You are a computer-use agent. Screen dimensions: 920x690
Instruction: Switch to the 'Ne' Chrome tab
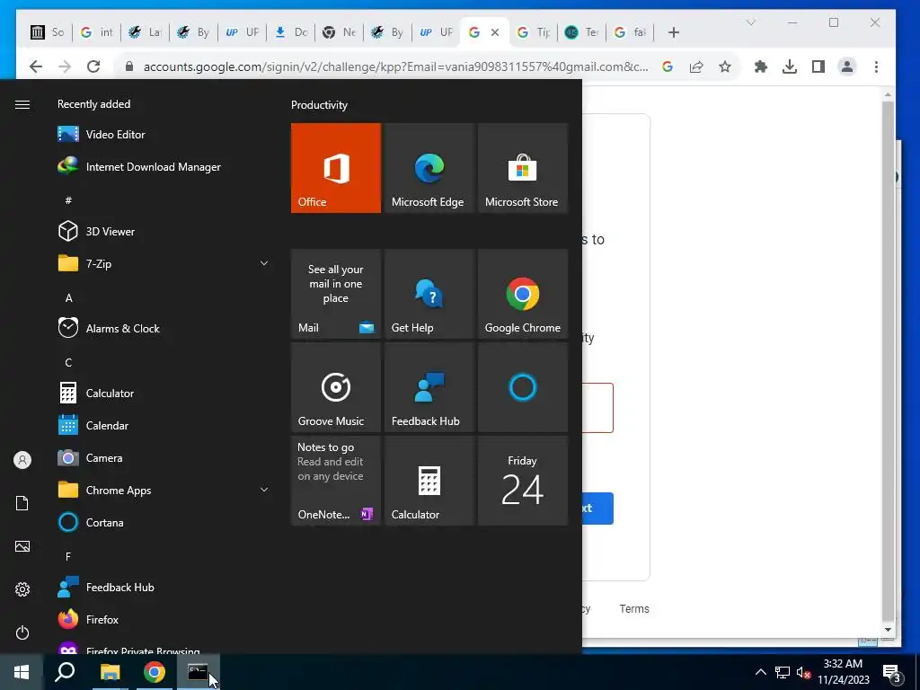coord(339,32)
